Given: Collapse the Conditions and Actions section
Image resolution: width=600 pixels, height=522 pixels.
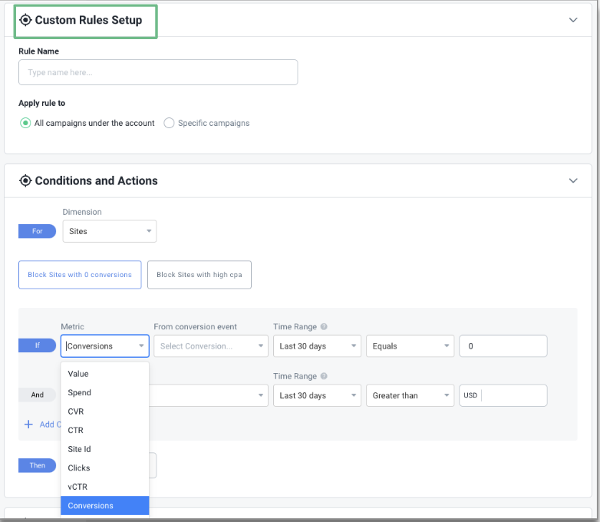Looking at the screenshot, I should 572,181.
